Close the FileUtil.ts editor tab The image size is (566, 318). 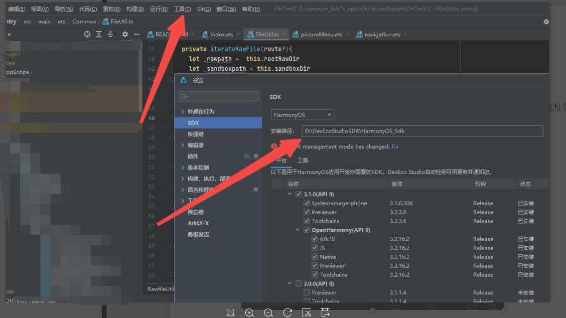point(283,34)
